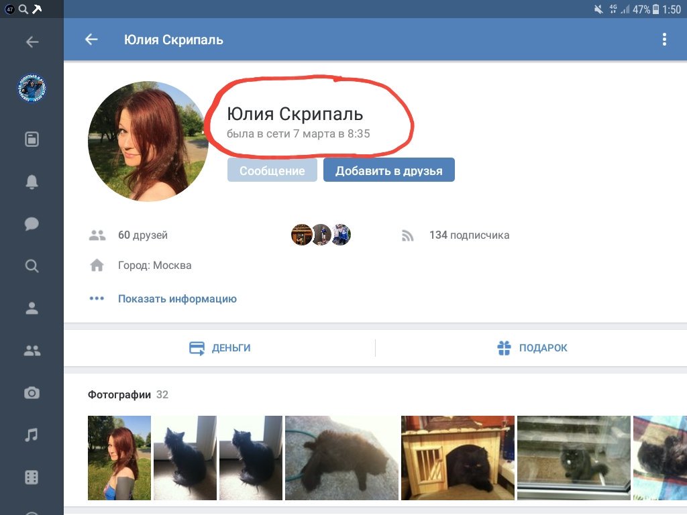Open the Фотографии section header
The width and height of the screenshot is (687, 515).
(x=119, y=394)
